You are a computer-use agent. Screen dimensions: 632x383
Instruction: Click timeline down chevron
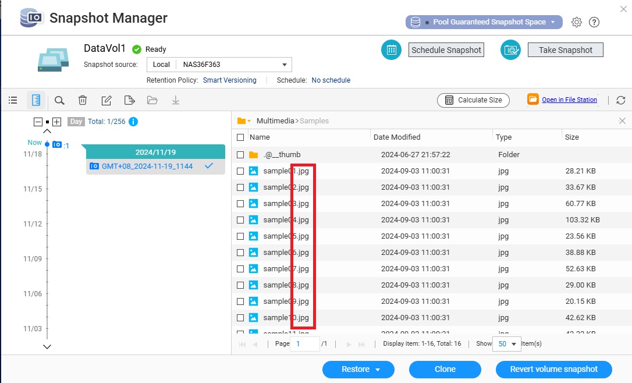(47, 347)
